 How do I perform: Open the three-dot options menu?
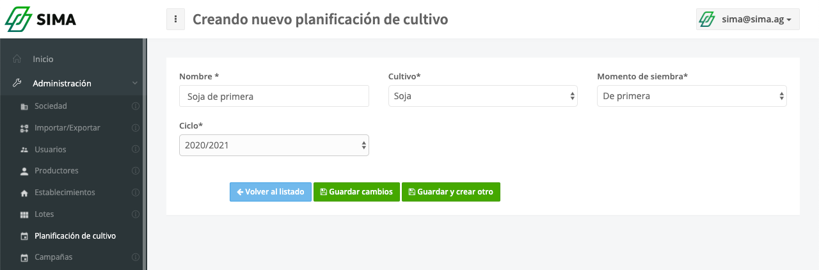point(175,19)
